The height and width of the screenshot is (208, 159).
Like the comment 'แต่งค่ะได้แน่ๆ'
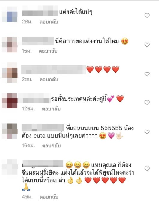point(147,16)
